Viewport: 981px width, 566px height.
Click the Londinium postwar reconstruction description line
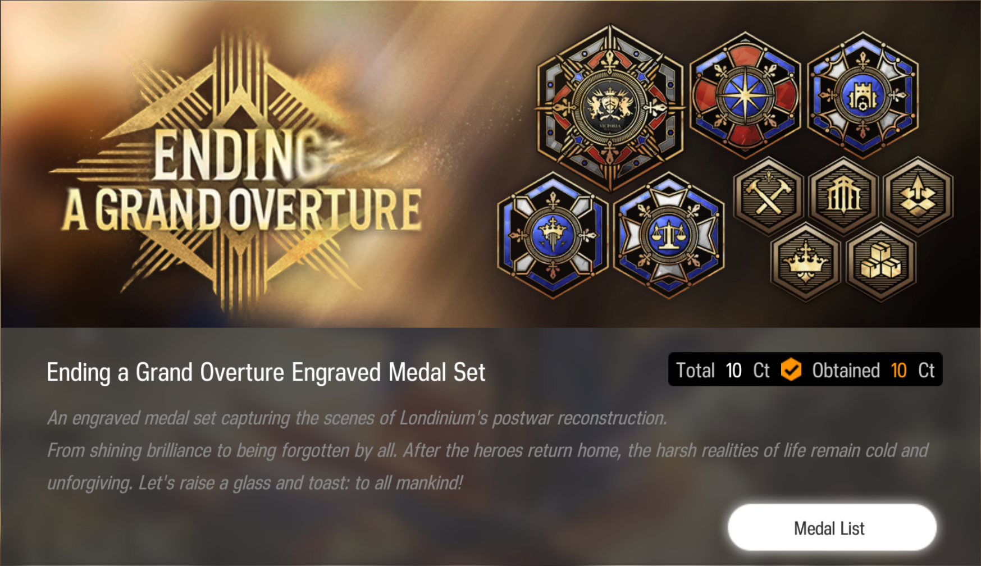[x=357, y=418]
